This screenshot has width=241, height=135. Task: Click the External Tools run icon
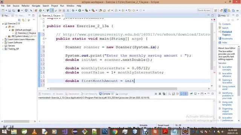click(x=93, y=10)
